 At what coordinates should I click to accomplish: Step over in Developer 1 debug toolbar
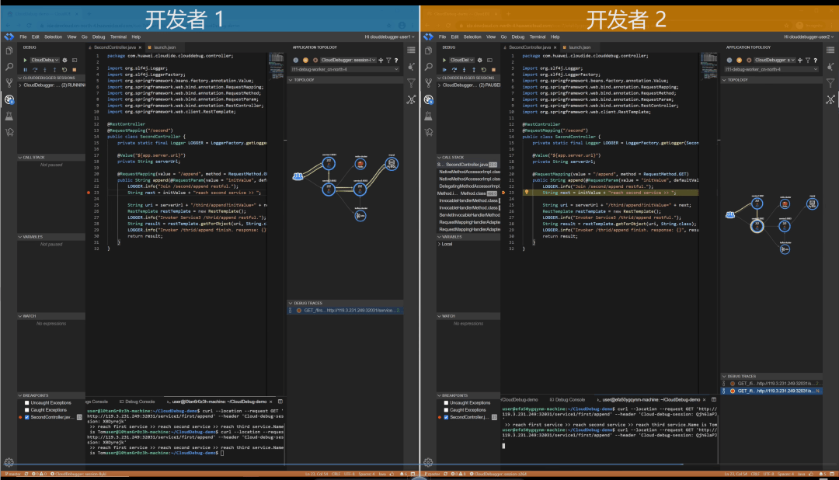tap(35, 70)
